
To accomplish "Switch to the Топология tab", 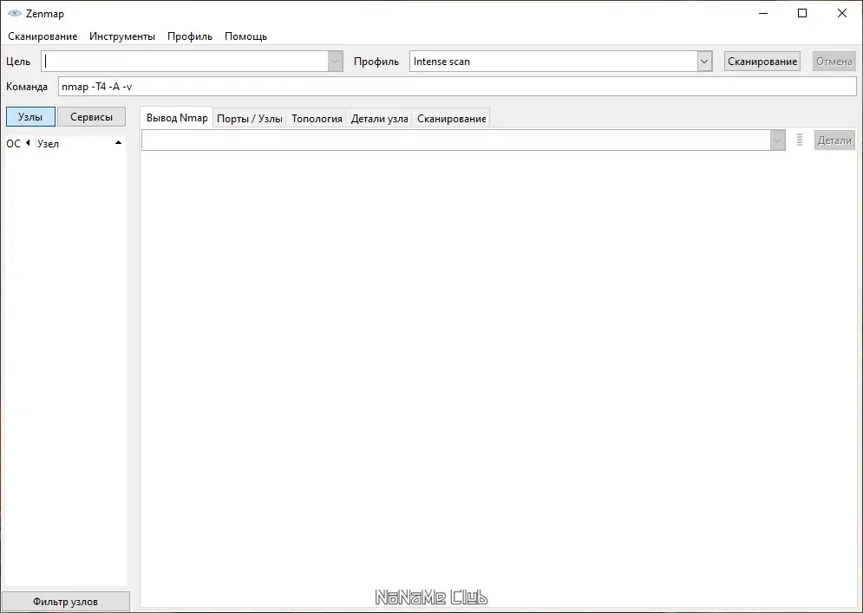I will coord(317,118).
